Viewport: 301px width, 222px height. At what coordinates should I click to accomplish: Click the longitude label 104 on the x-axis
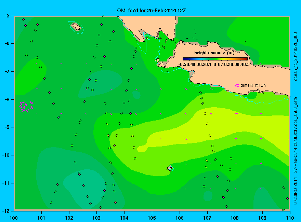[x=124, y=218]
